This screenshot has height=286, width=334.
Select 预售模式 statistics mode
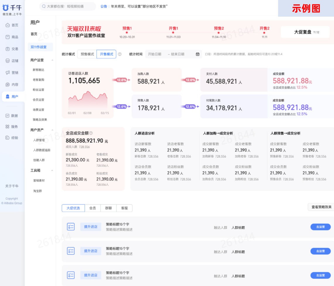(x=87, y=54)
